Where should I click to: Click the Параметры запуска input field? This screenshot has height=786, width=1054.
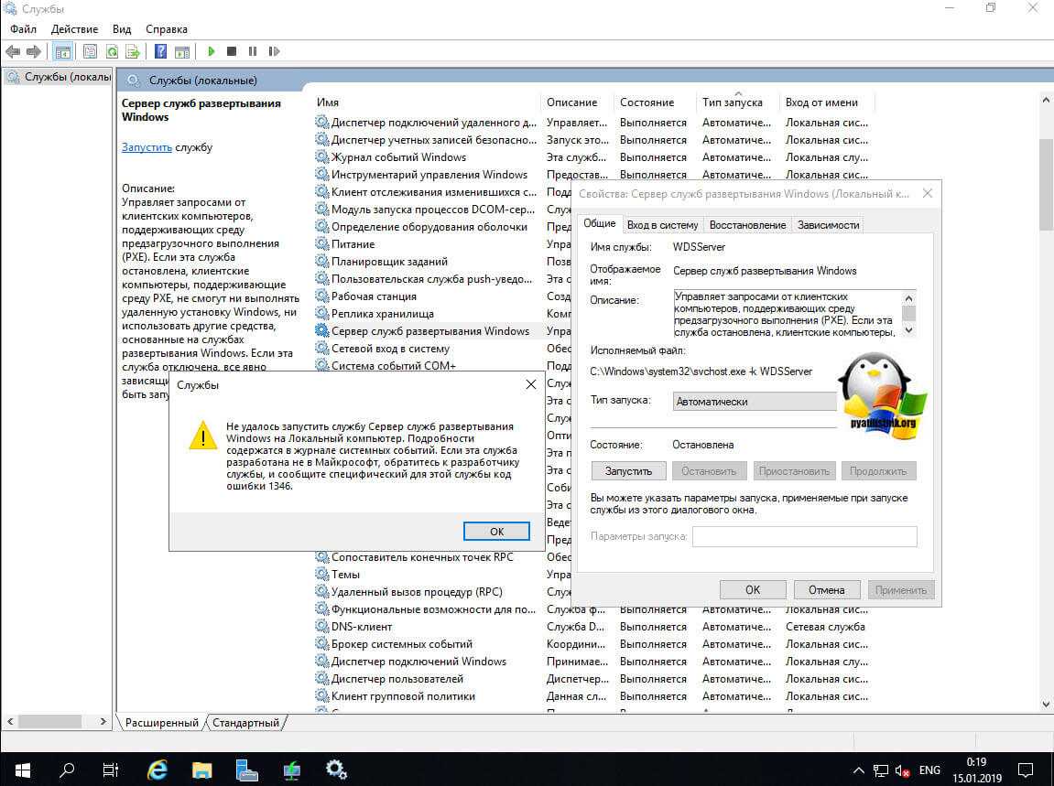(804, 537)
